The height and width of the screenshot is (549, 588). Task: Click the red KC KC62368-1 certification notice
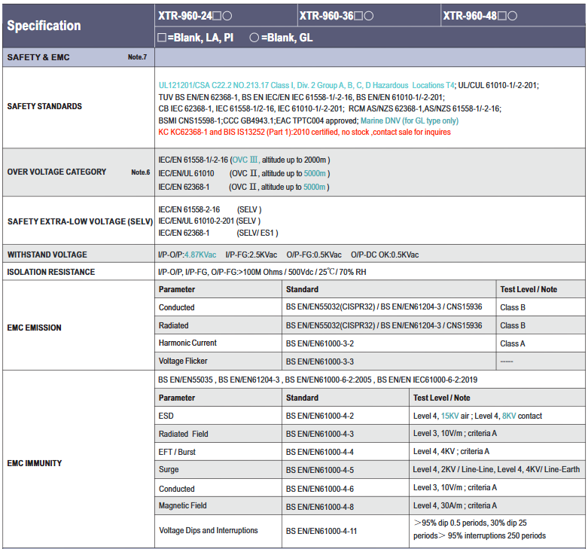pyautogui.click(x=304, y=132)
